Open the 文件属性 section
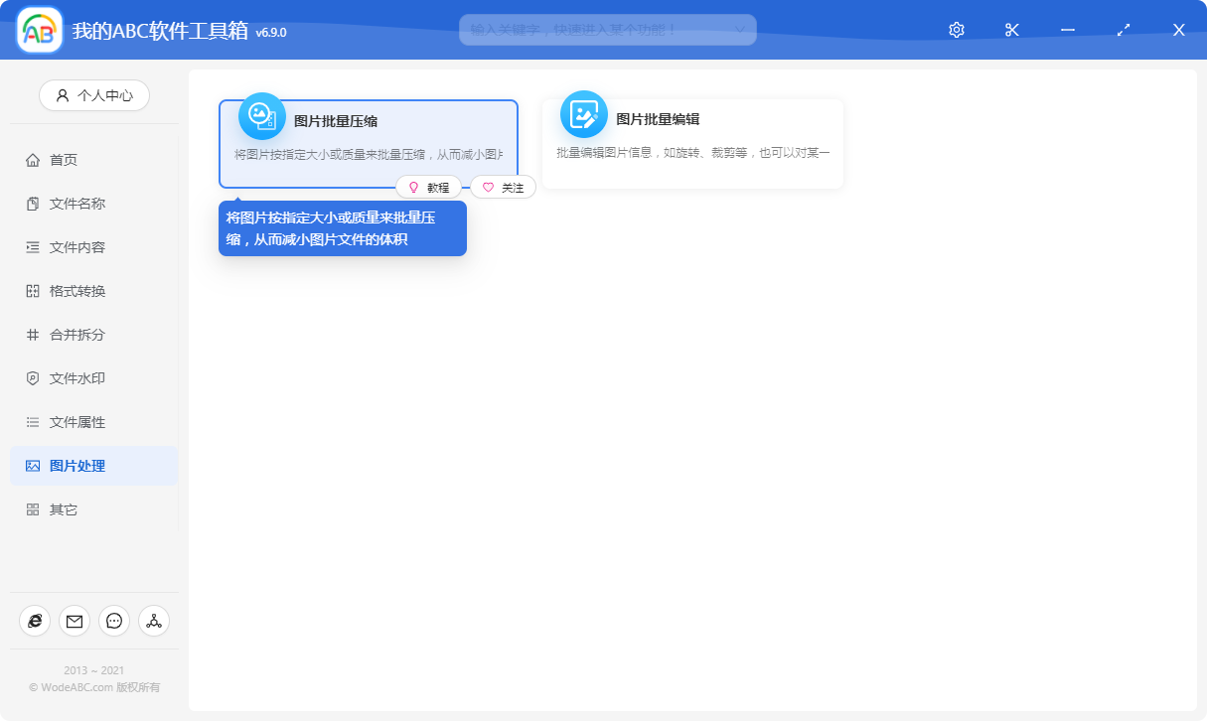This screenshot has width=1207, height=721. point(64,421)
